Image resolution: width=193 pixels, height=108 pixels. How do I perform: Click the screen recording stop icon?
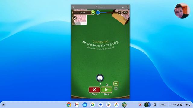tap(140, 105)
